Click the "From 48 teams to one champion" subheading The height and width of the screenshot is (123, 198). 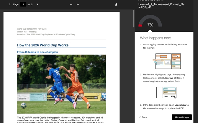(x=37, y=52)
